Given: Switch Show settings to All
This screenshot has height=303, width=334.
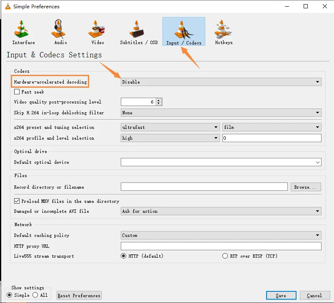Looking at the screenshot, I should click(35, 295).
